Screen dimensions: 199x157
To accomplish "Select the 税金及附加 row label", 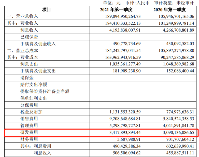I will point(31,112).
